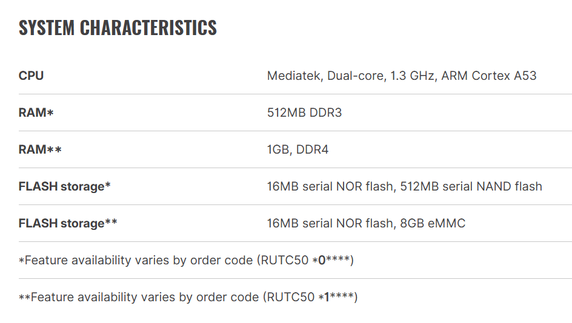Select the single-asterisk "RAM*" row label
Screen dimensions: 572x323
(x=36, y=113)
